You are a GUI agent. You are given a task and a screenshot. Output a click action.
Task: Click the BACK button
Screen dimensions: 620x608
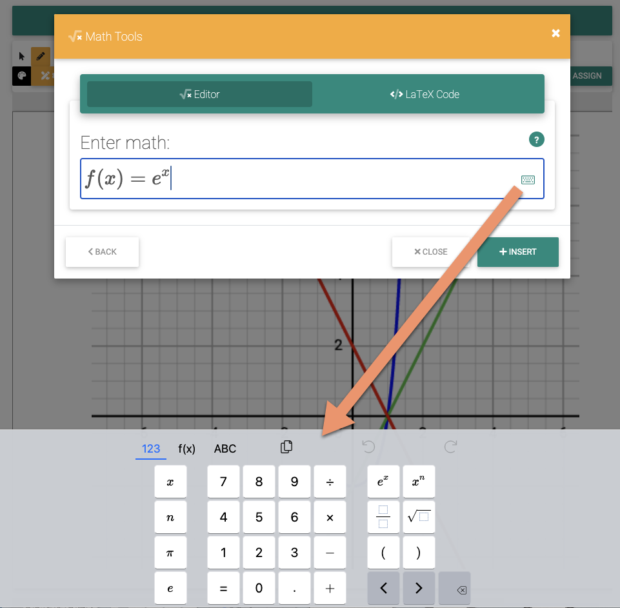101,251
